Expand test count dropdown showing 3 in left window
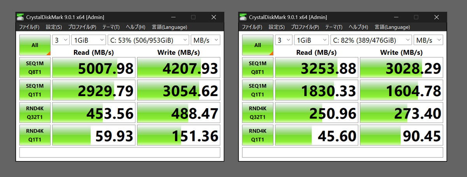467x177 pixels. (61, 40)
